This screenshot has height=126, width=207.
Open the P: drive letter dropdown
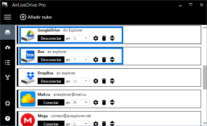(x=81, y=102)
